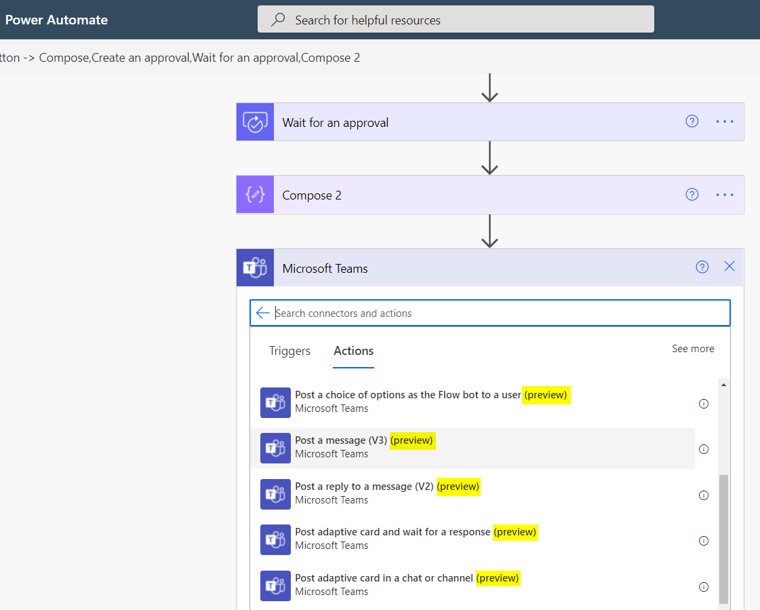This screenshot has width=760, height=610.
Task: Show info for Post a reply to a message (V2)
Action: pos(703,495)
